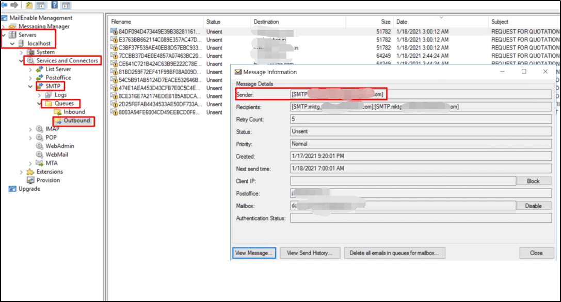Viewport: 561px width, 302px height.
Task: Sort the list by Destination column
Action: click(298, 22)
